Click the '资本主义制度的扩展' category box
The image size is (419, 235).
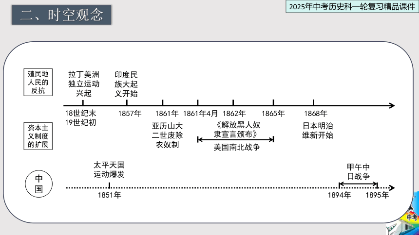[x=38, y=136]
